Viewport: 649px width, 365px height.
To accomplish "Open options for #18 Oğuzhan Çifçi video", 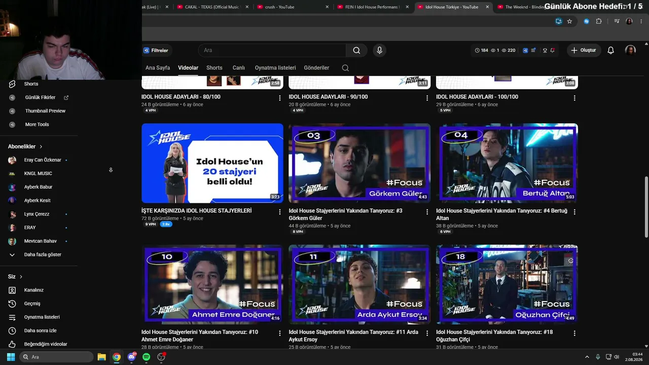I will click(x=574, y=334).
